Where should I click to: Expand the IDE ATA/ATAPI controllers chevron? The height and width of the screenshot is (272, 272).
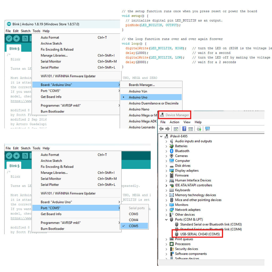tap(166, 185)
